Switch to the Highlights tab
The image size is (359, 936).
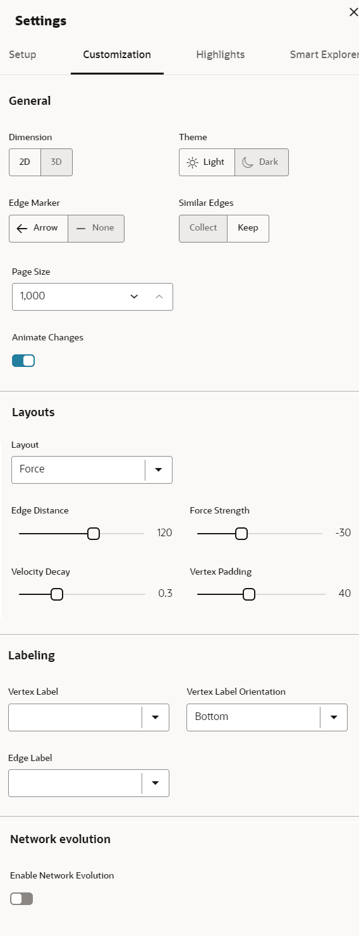click(221, 55)
